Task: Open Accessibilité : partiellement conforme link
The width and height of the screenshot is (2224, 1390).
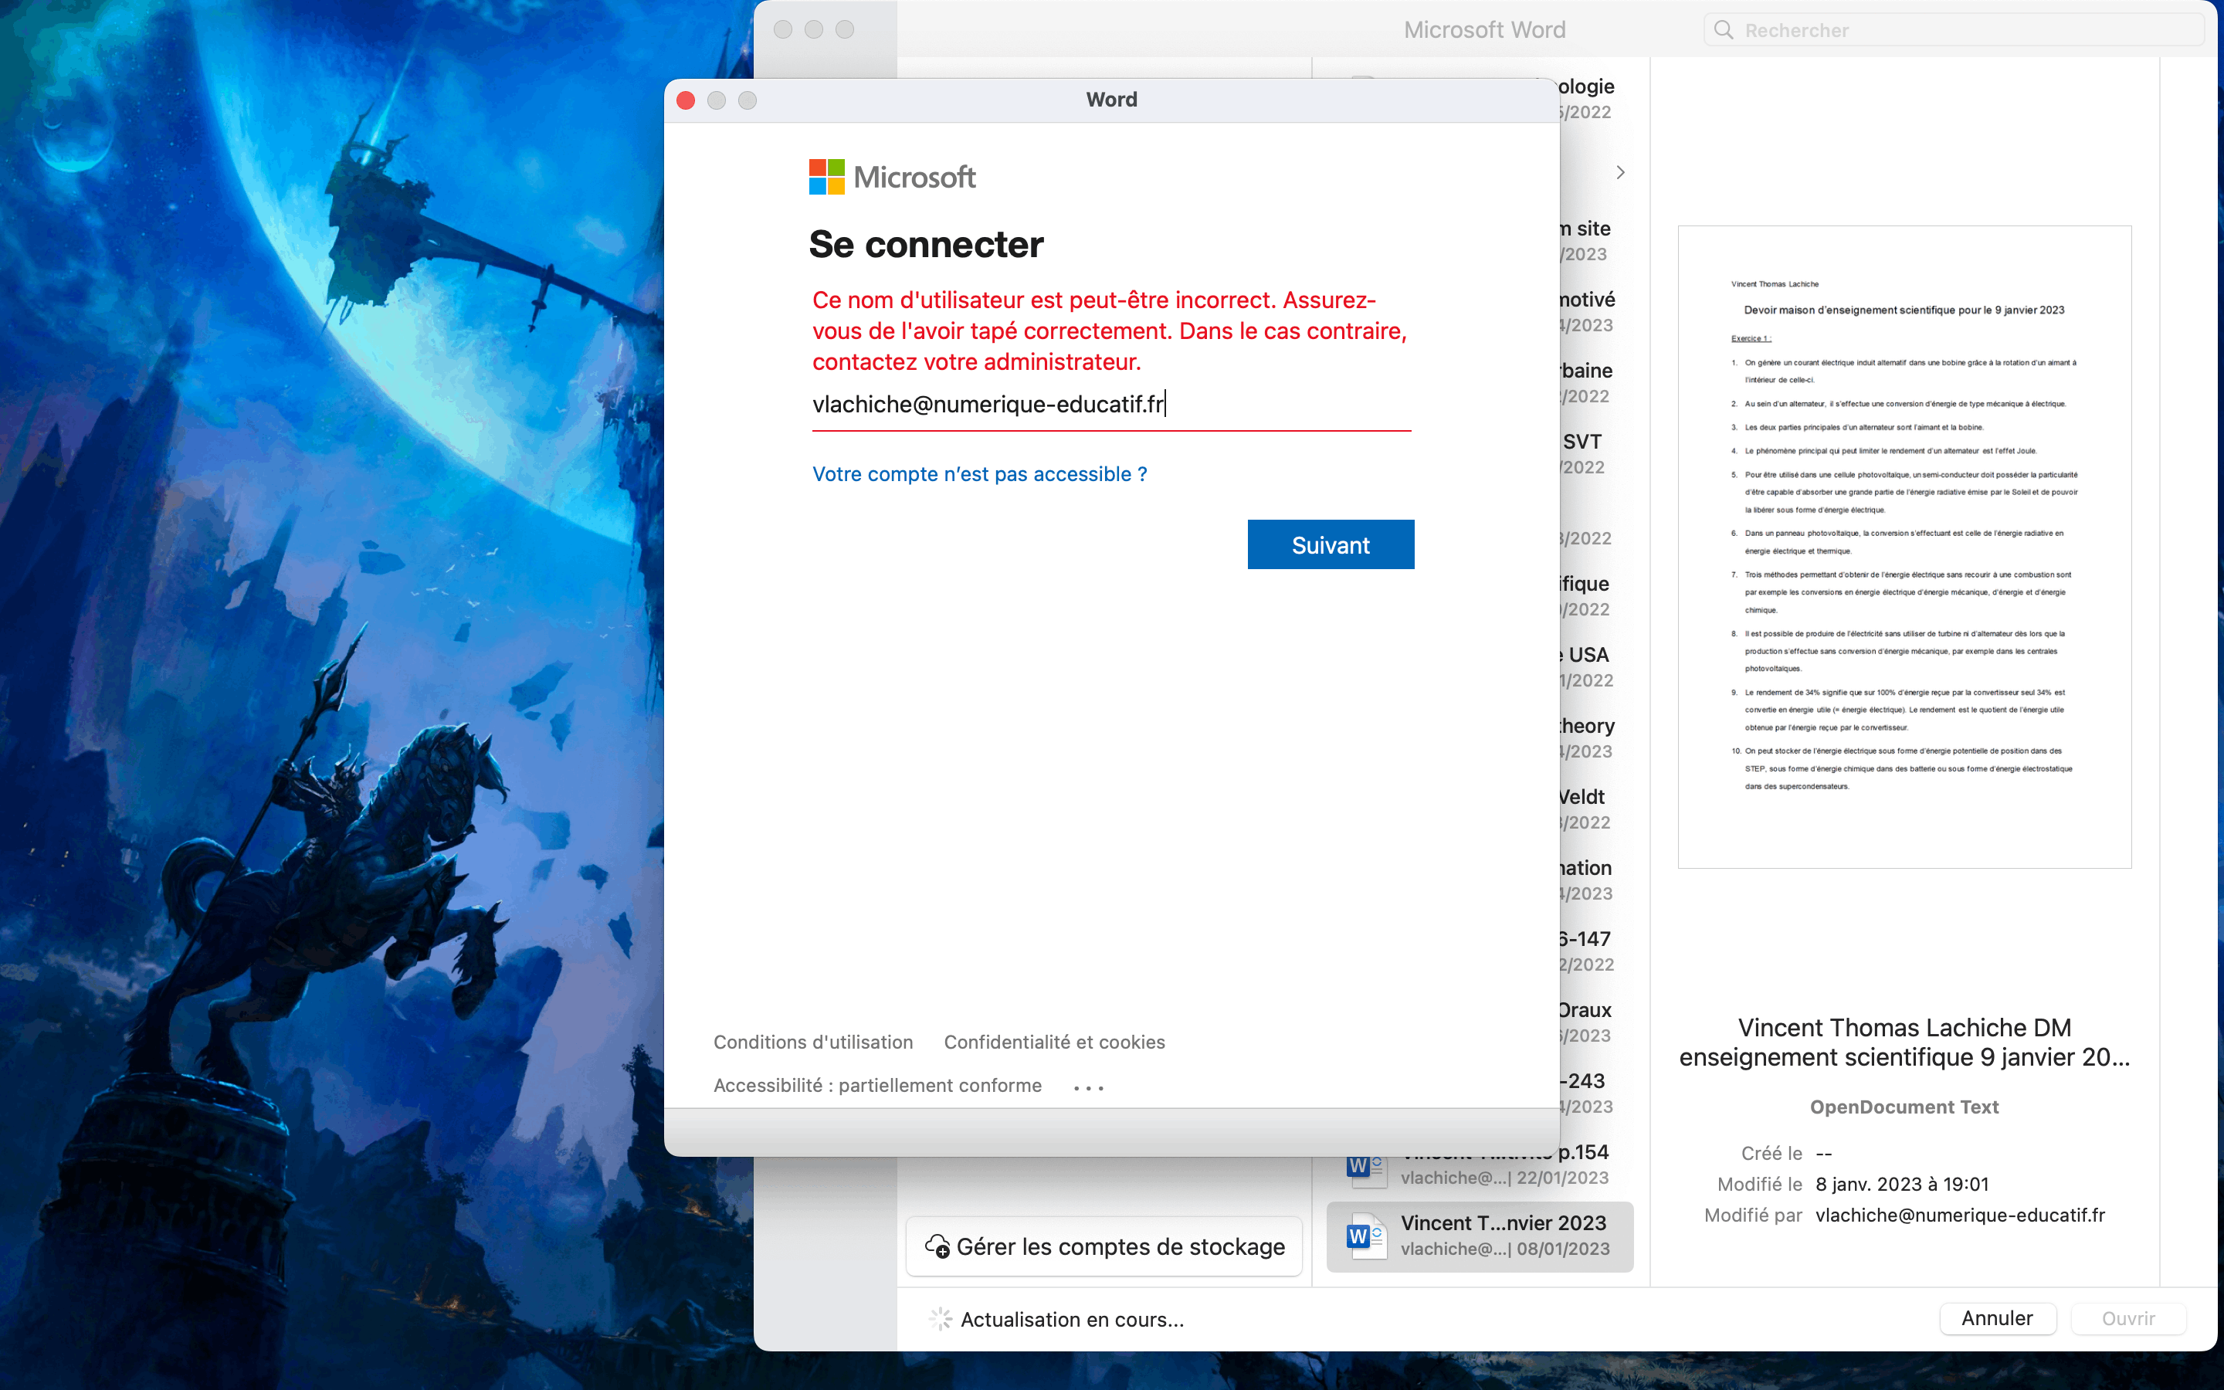Action: coord(878,1086)
